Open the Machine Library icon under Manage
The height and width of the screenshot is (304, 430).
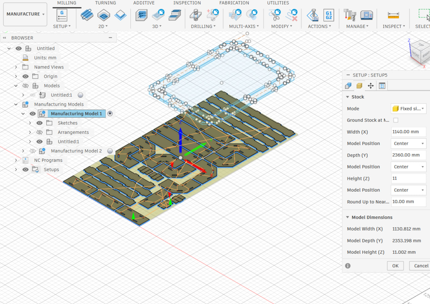click(x=367, y=15)
